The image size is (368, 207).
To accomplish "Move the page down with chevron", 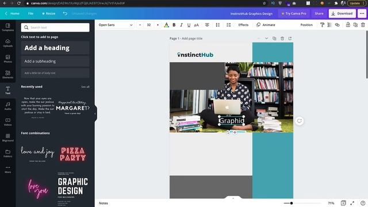I will tap(266, 39).
